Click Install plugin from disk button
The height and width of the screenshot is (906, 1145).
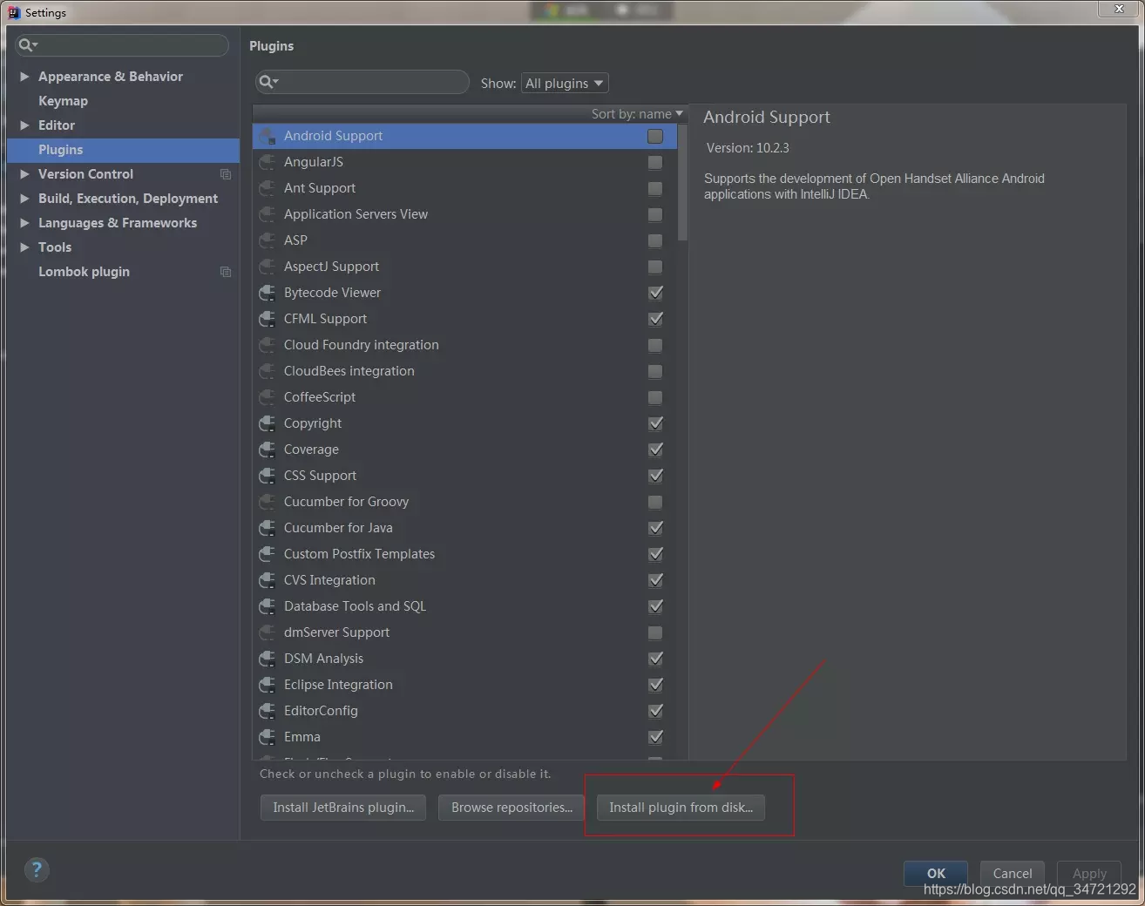pyautogui.click(x=681, y=808)
